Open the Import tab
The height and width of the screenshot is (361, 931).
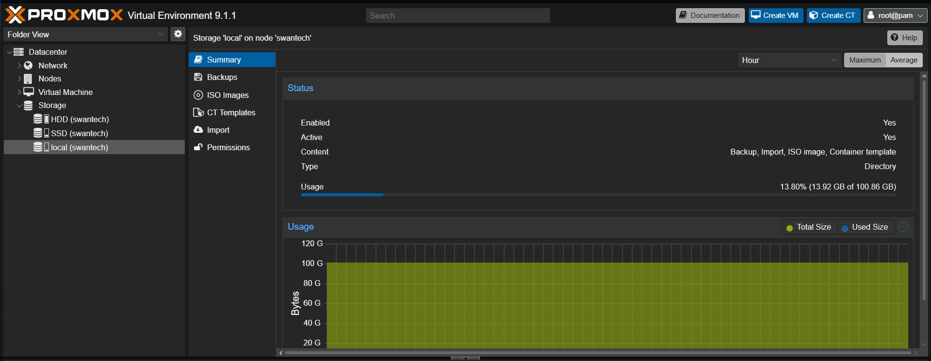coord(232,130)
